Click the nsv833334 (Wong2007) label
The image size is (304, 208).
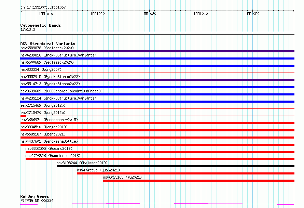click(41, 69)
